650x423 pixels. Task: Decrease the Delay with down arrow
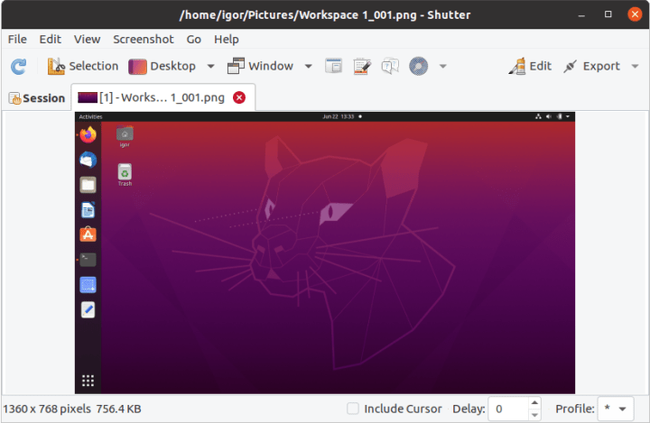click(534, 415)
